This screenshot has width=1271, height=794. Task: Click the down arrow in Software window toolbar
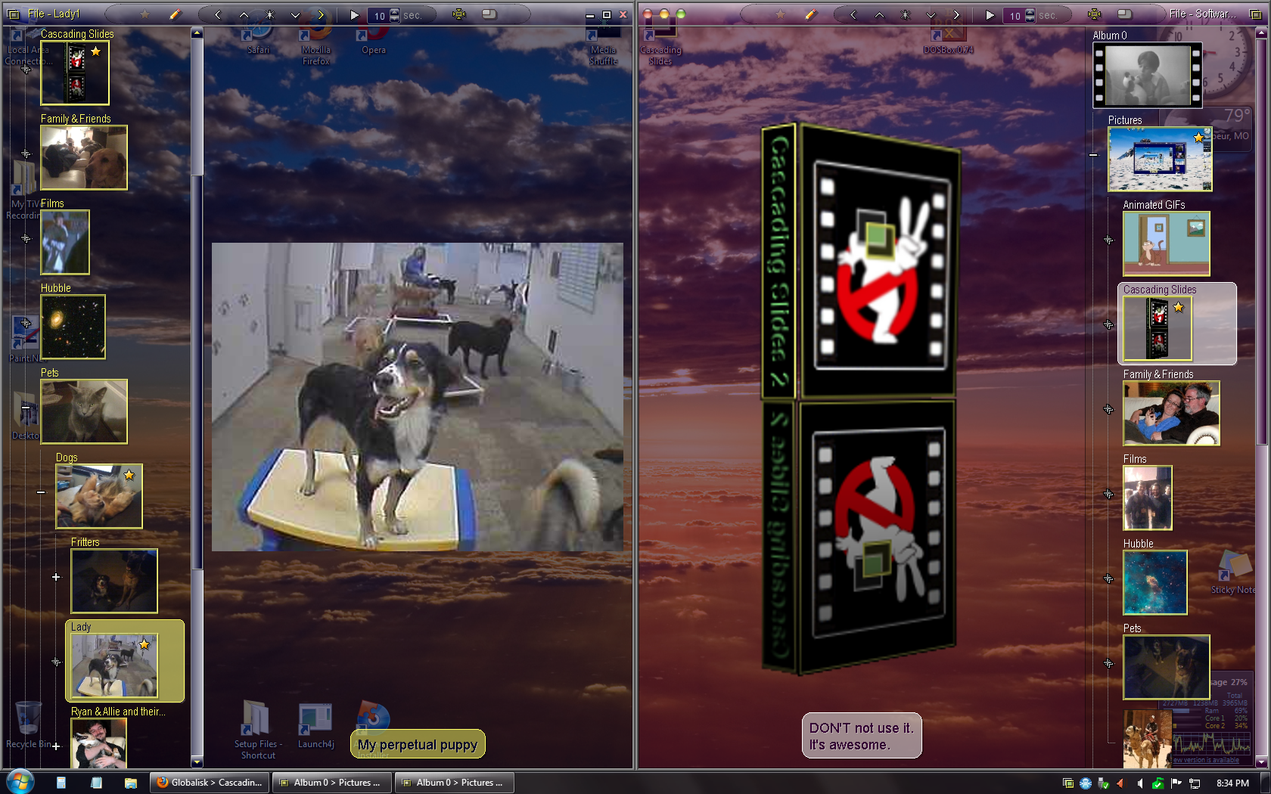tap(931, 14)
